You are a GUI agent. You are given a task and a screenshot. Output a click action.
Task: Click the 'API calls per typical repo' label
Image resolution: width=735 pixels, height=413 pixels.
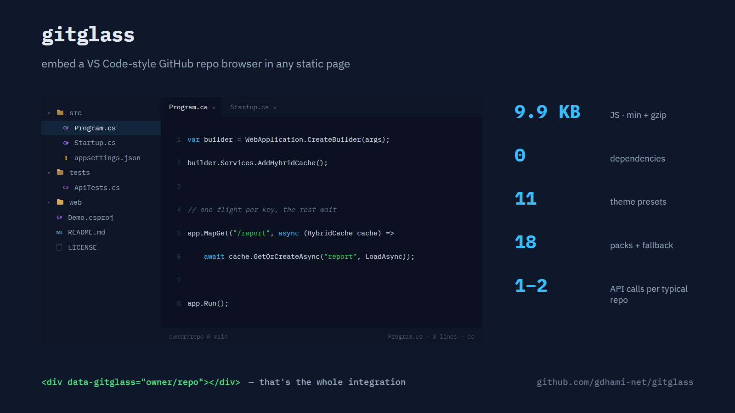[649, 294]
